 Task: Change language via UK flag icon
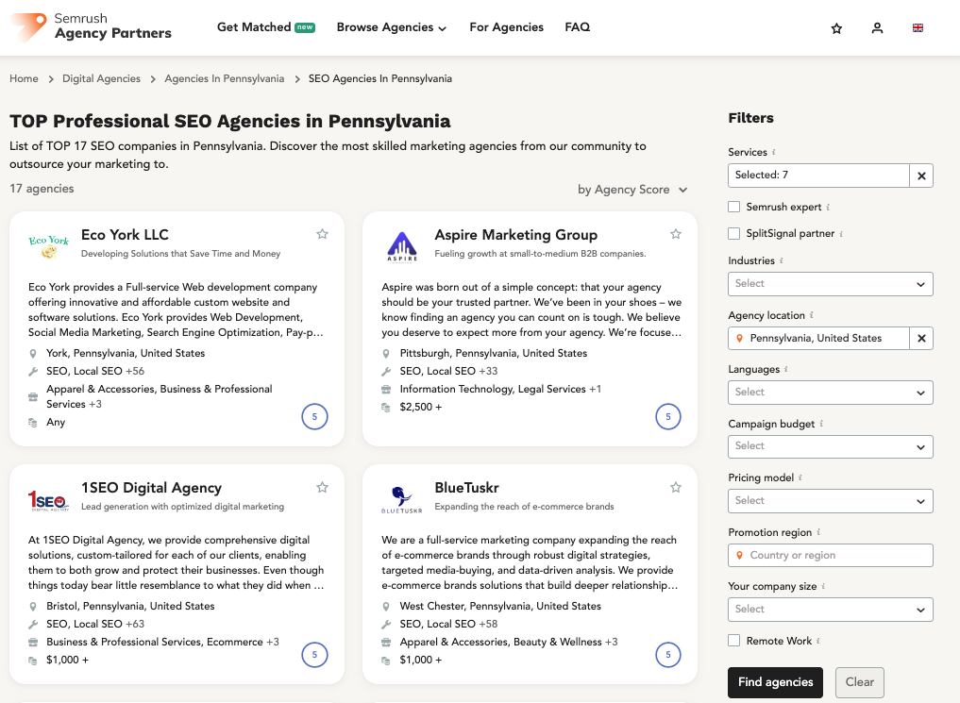(x=918, y=28)
